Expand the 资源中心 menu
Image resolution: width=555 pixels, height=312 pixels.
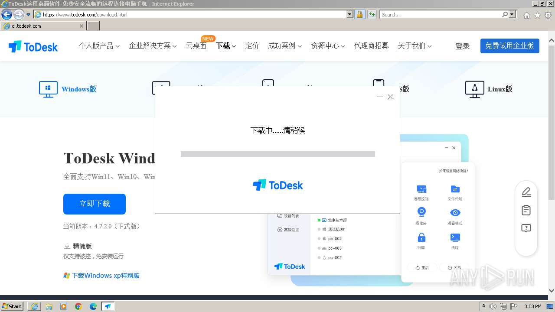tap(328, 45)
